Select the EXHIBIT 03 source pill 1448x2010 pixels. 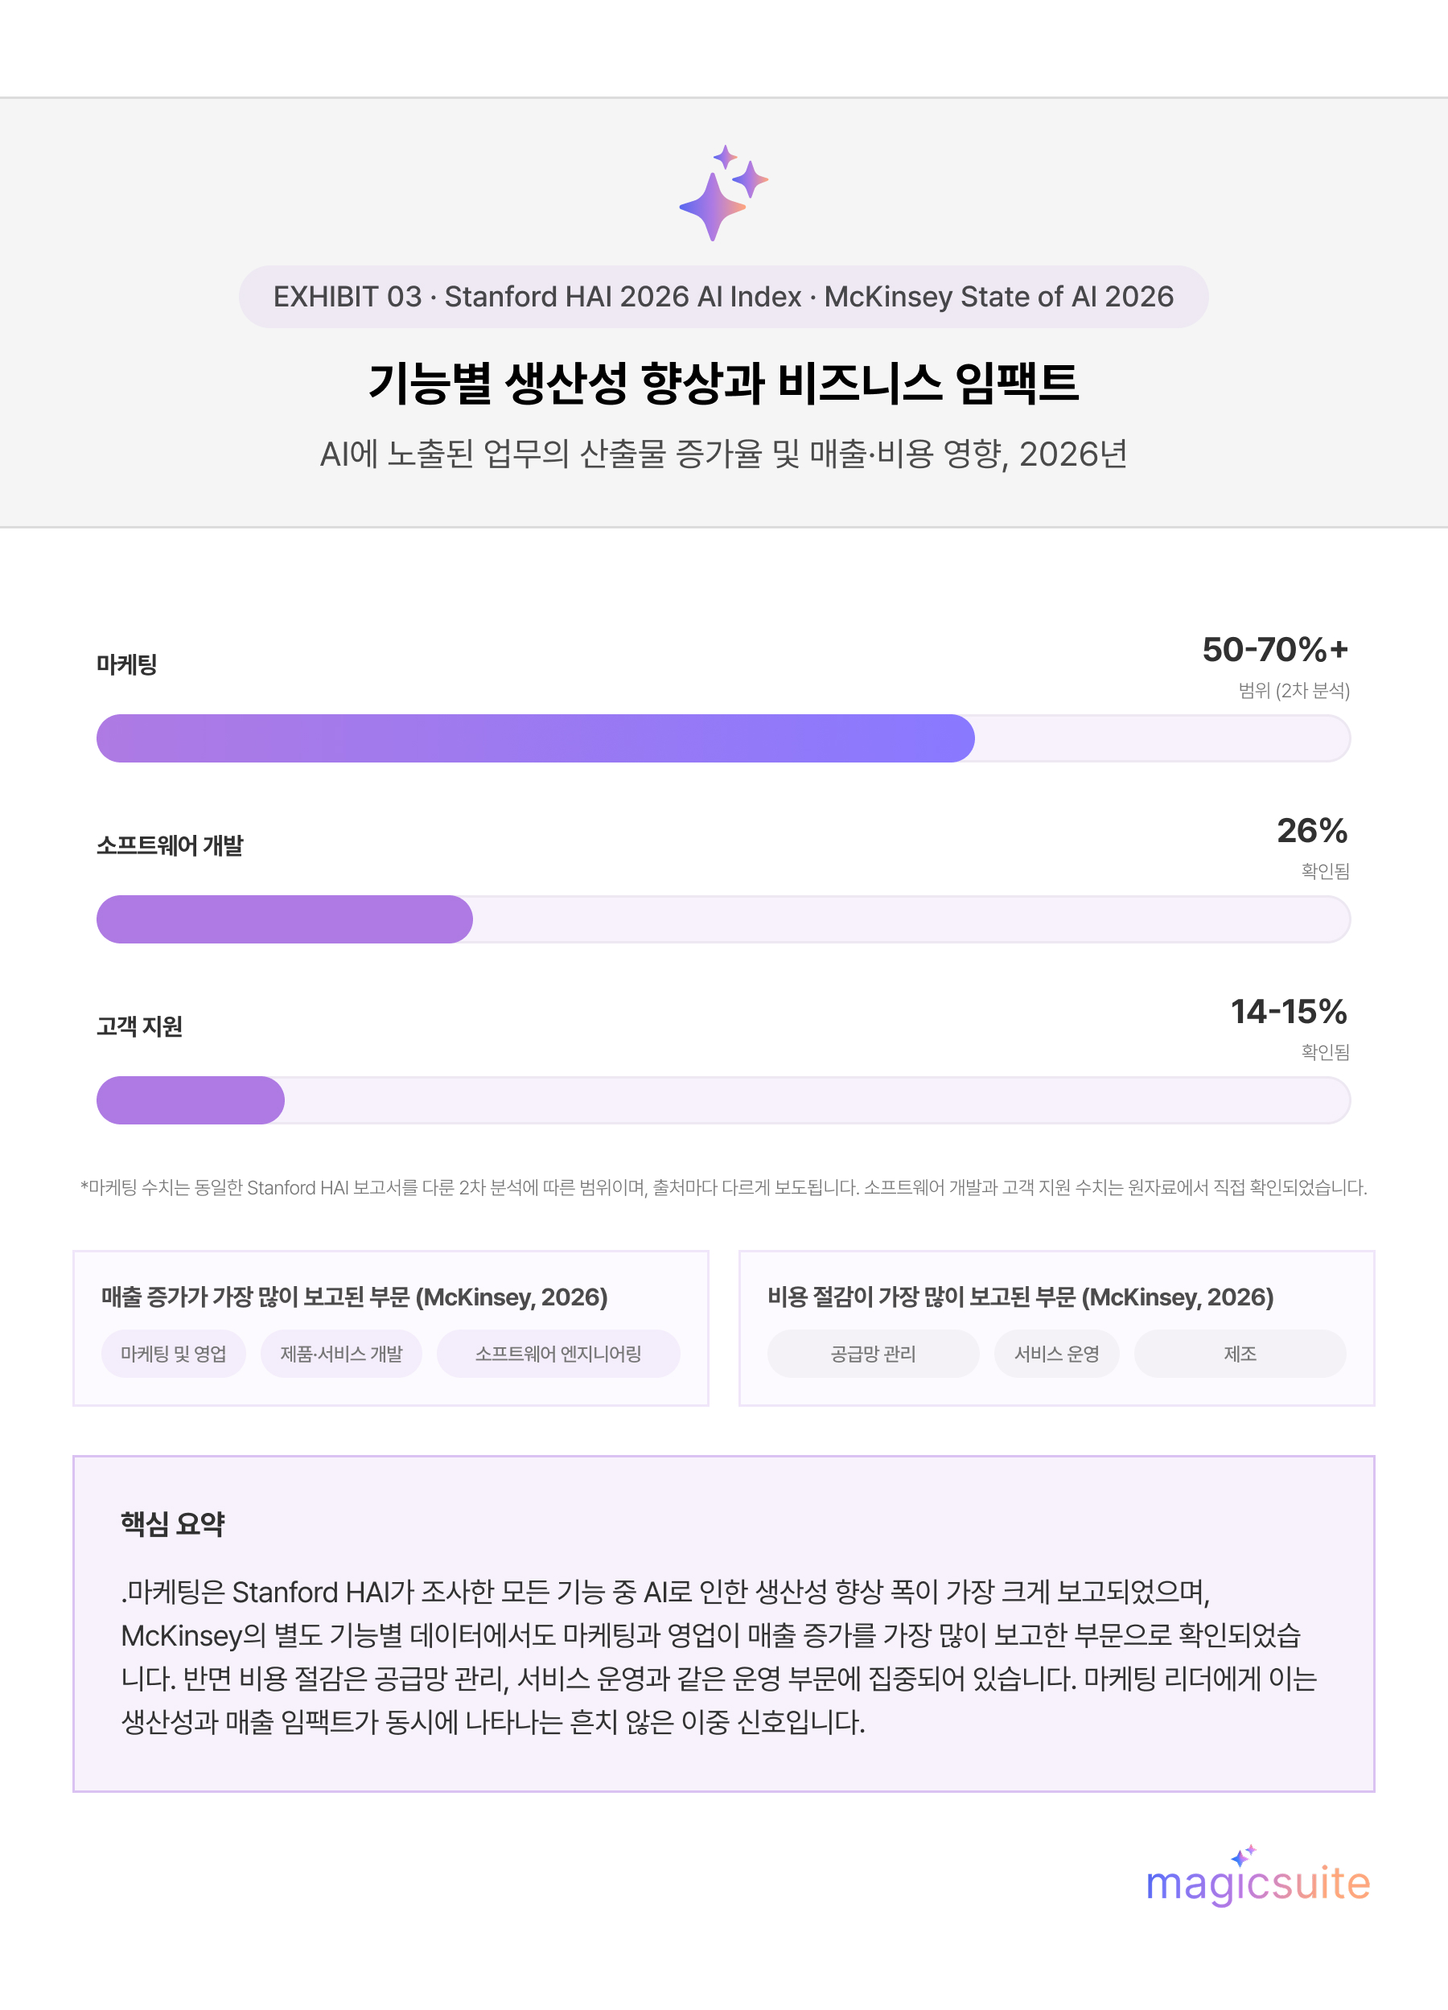[723, 297]
